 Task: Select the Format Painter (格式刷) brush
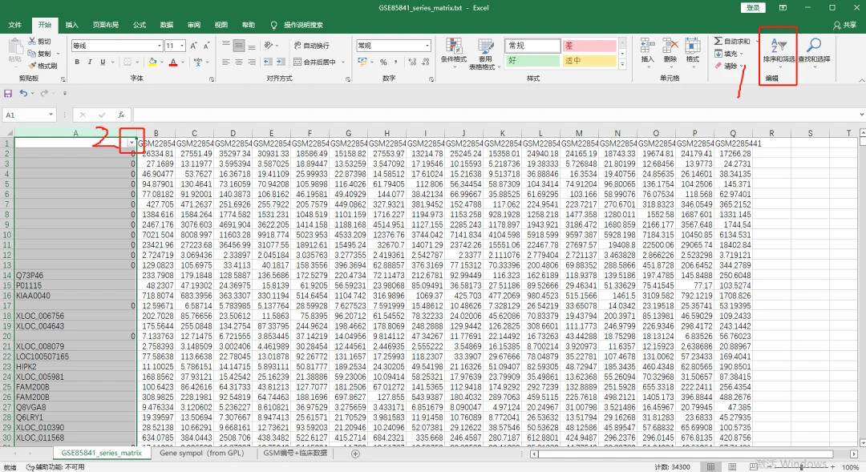click(x=32, y=66)
